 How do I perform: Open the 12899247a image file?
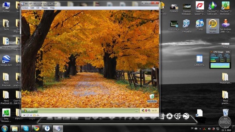(200, 60)
